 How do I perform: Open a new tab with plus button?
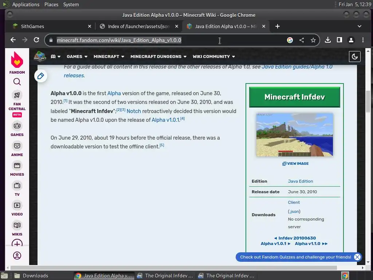pyautogui.click(x=277, y=26)
